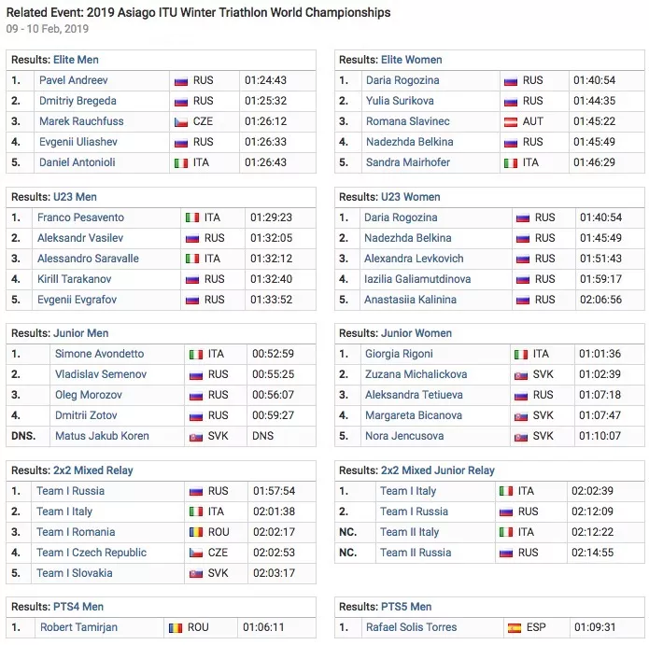Click Romanian flag in Team I Romania row

[195, 532]
